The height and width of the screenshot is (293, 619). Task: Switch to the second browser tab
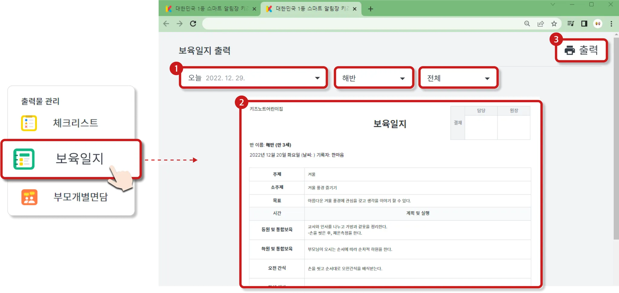(311, 8)
